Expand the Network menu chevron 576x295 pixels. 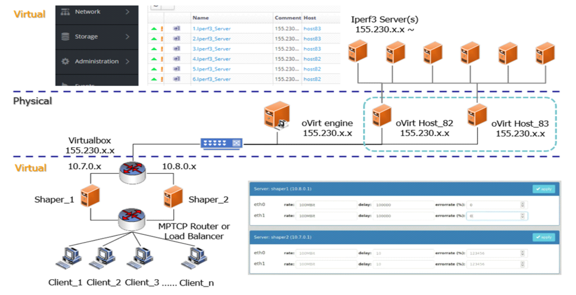pyautogui.click(x=128, y=12)
